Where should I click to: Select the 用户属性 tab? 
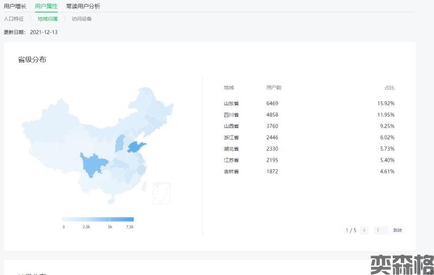(x=46, y=6)
